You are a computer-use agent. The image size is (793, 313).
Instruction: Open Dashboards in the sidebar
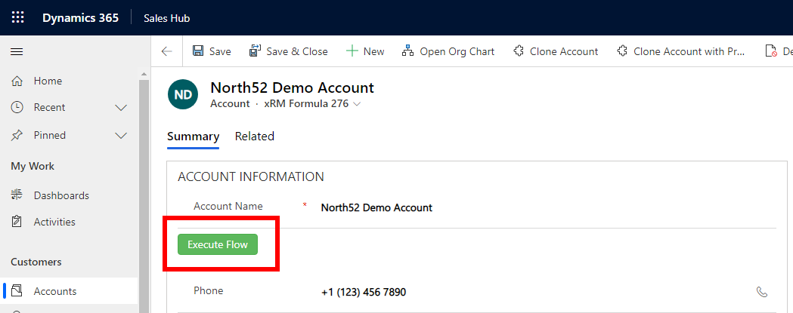pyautogui.click(x=69, y=195)
